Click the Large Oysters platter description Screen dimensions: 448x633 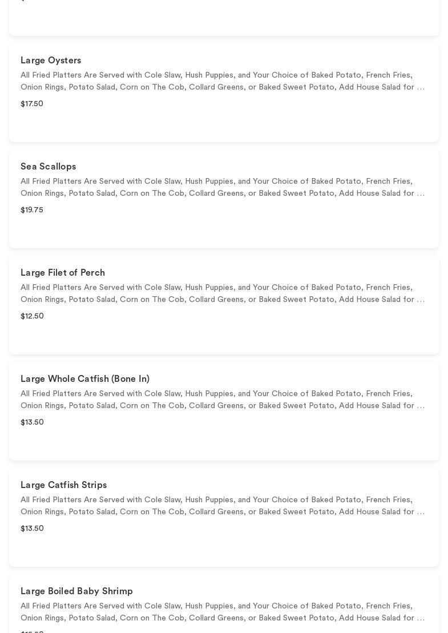click(223, 81)
